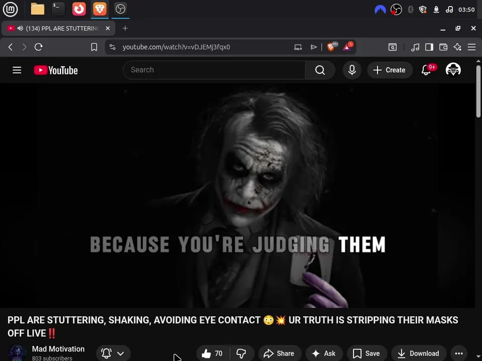
Task: Open a new browser tab
Action: pyautogui.click(x=125, y=28)
